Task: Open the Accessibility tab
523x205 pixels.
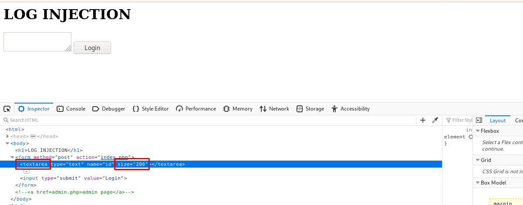Action: (351, 109)
